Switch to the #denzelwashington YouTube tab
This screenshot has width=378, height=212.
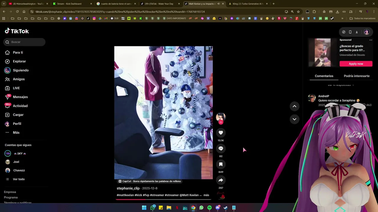point(28,4)
